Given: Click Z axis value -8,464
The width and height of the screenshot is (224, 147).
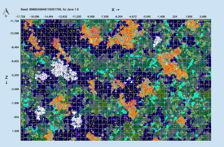Looking at the screenshot, I should click(15, 47).
